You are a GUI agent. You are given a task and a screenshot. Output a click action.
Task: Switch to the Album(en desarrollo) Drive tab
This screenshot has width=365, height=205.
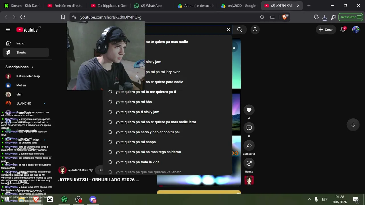point(195,6)
